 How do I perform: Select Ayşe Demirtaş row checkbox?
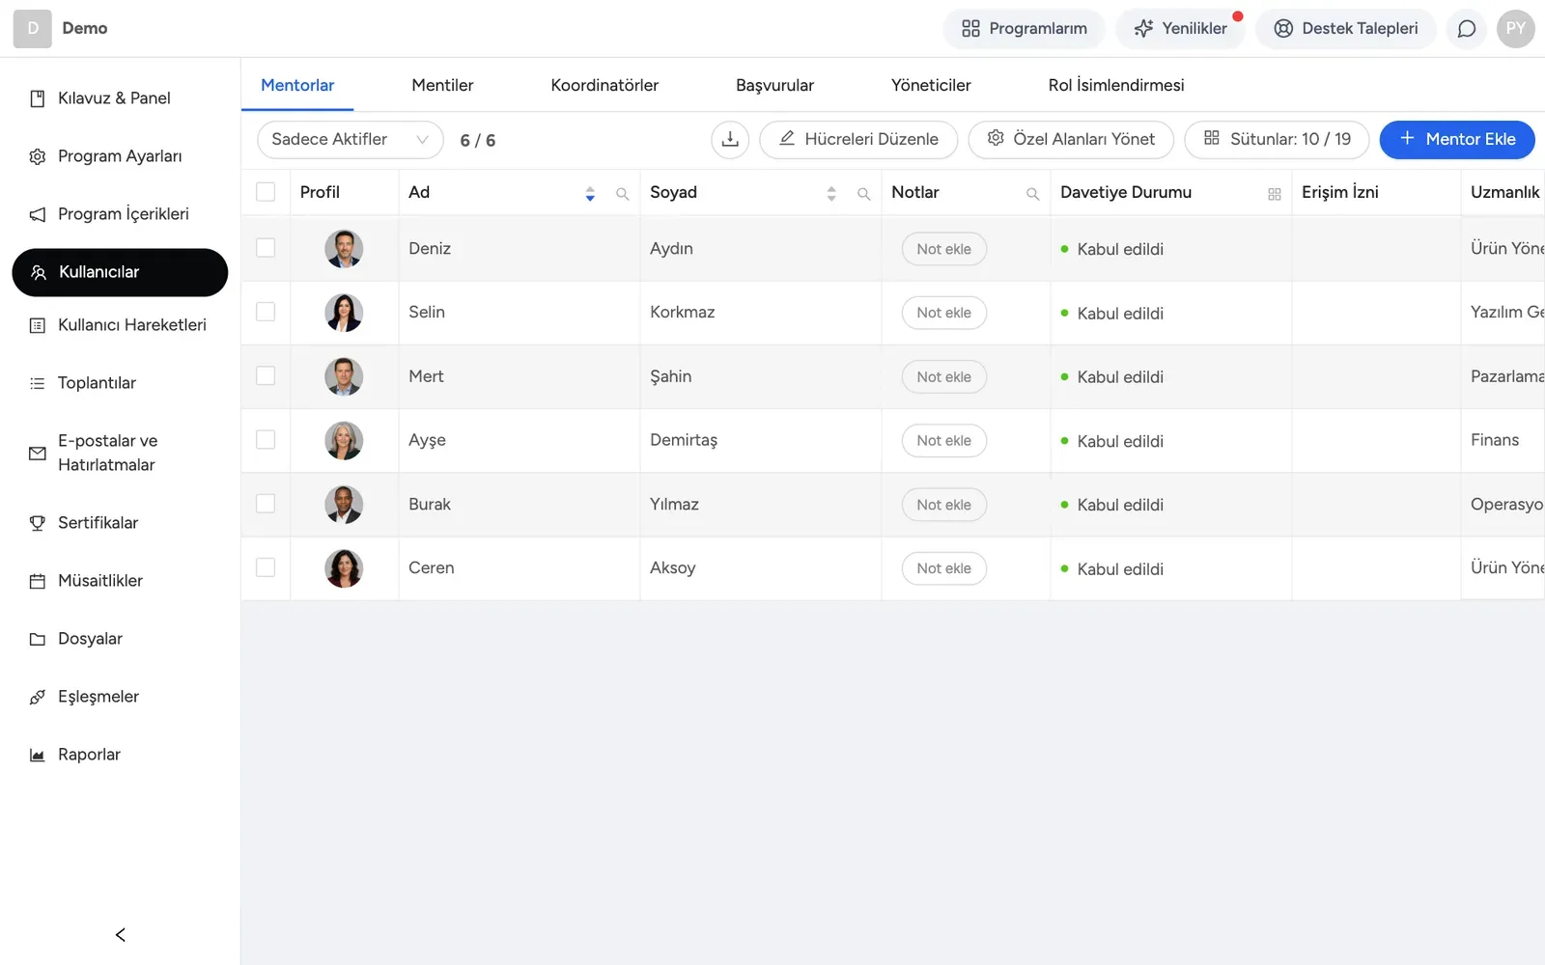click(266, 439)
